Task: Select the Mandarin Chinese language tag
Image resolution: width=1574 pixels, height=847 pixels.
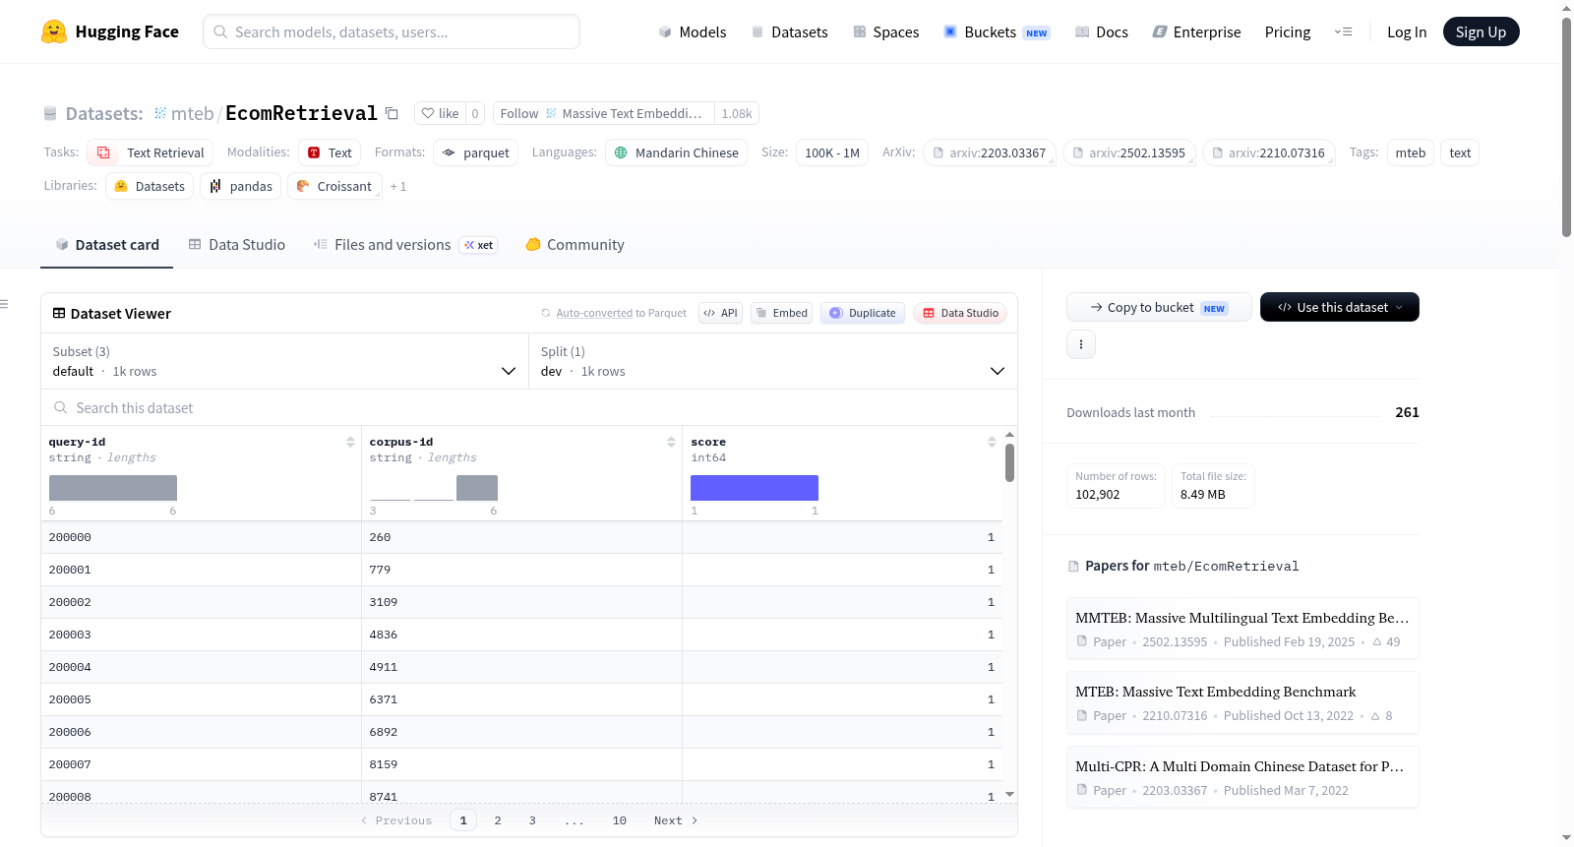Action: pos(676,152)
